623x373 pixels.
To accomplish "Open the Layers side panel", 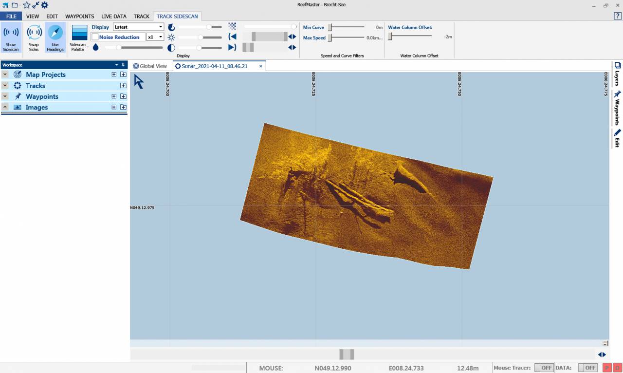I will click(617, 74).
